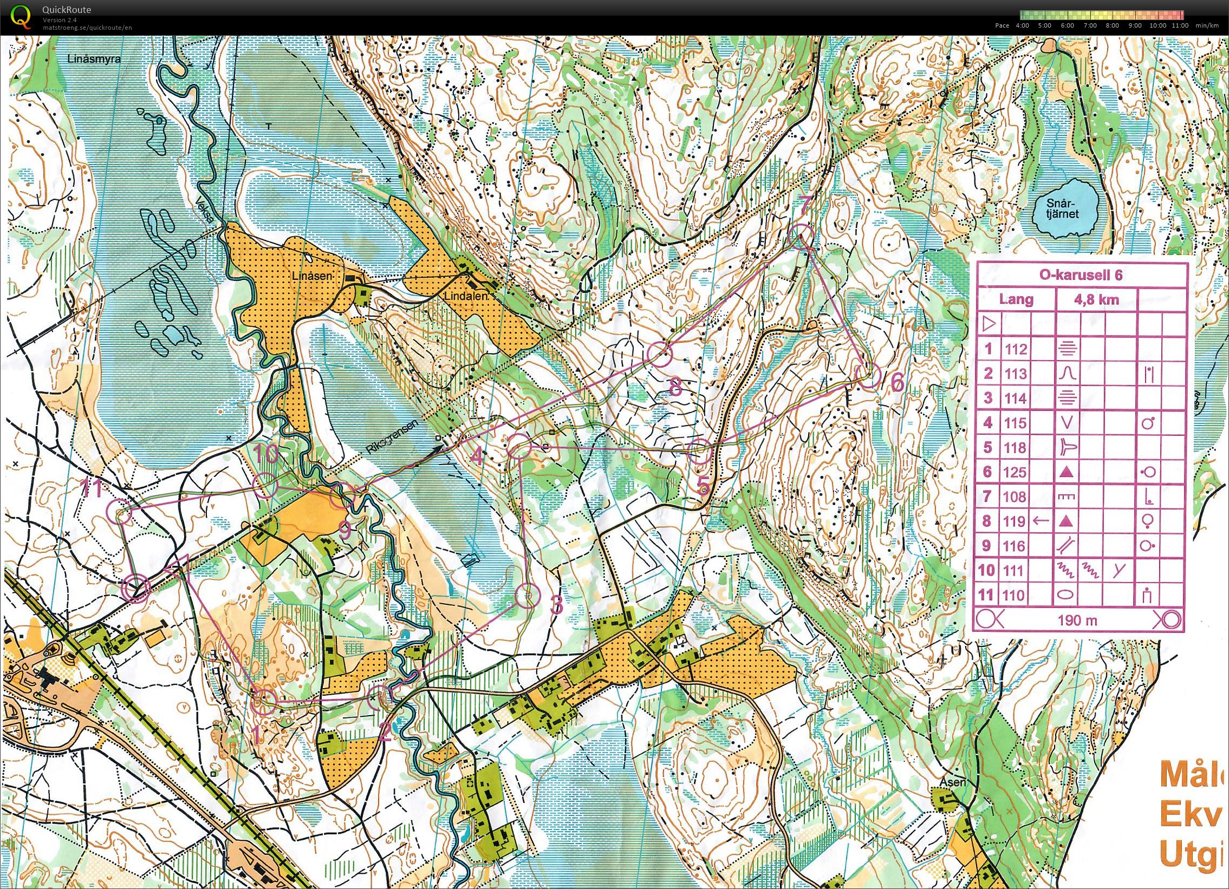Select control circle 8 on the map
This screenshot has height=889, width=1229.
point(660,354)
